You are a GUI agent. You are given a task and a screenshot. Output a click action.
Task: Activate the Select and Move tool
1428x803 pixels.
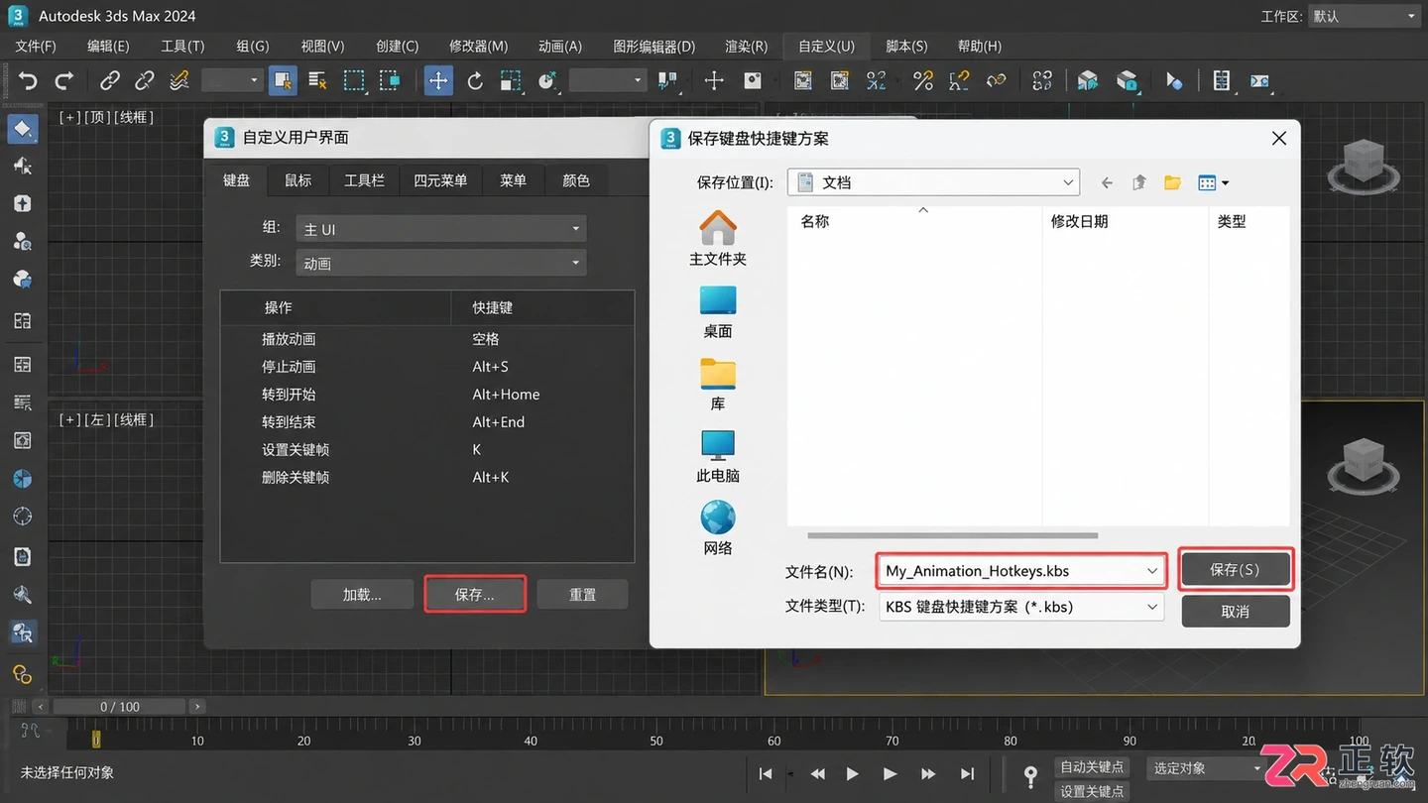(x=438, y=80)
